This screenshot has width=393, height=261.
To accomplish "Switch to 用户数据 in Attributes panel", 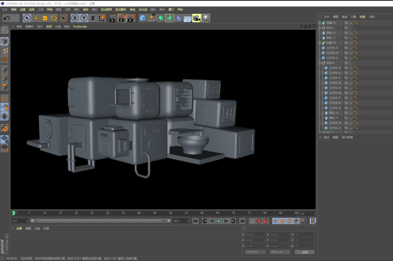I will click(347, 137).
